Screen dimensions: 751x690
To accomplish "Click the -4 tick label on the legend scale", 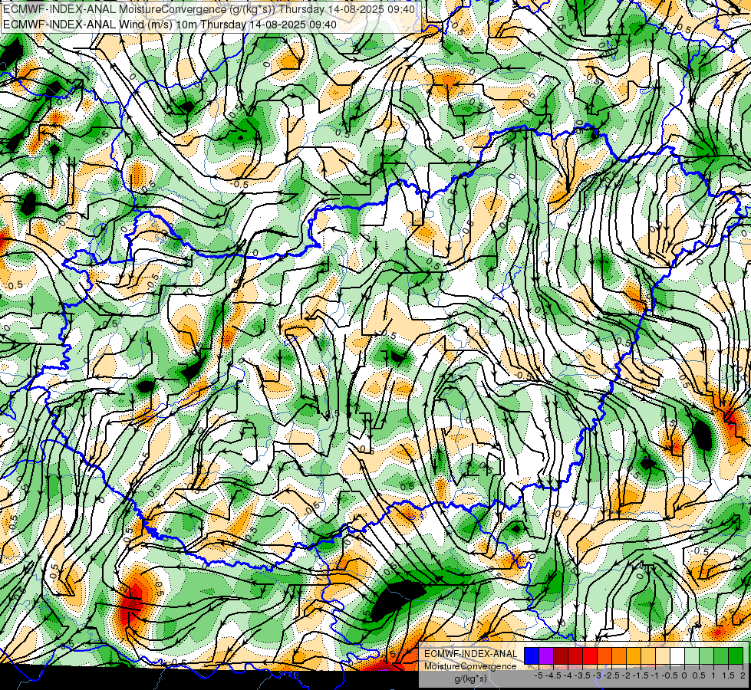I will point(568,675).
